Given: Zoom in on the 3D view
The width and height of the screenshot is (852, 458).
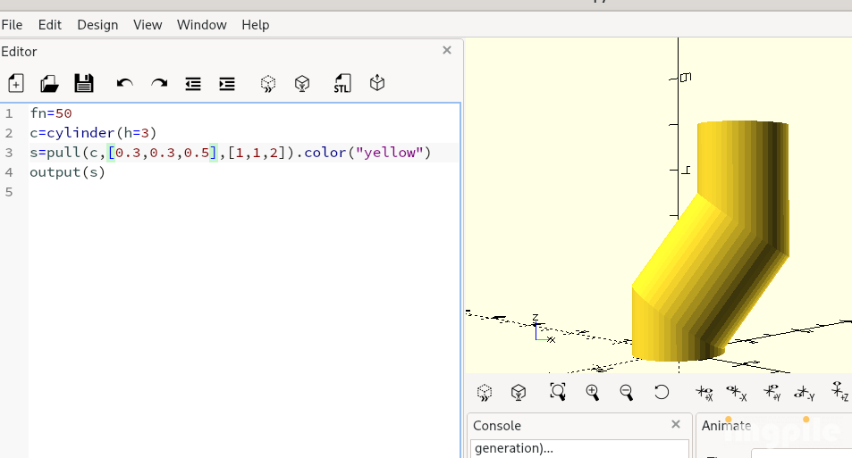Looking at the screenshot, I should (592, 392).
